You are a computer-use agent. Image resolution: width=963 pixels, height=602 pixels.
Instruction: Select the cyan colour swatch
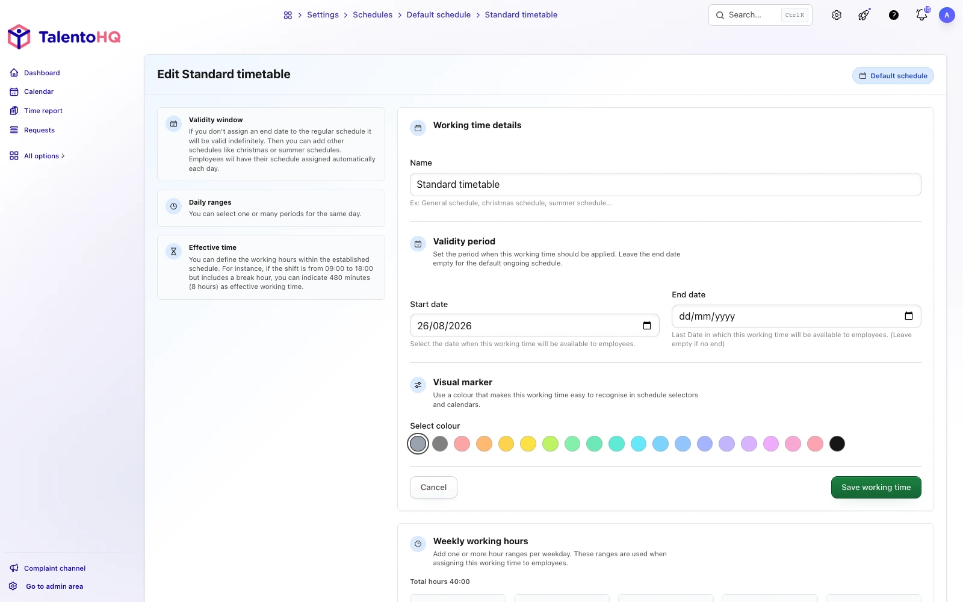click(639, 444)
